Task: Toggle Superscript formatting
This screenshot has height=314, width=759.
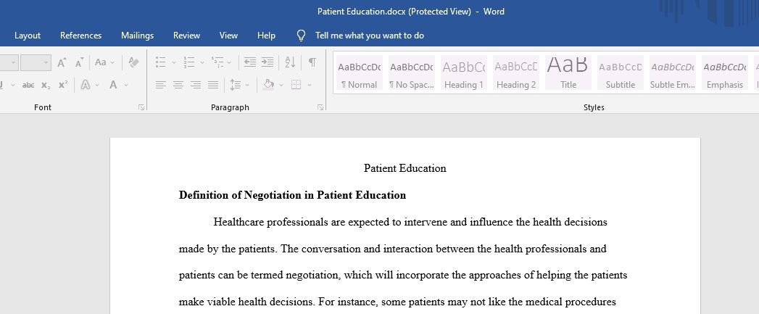Action: (x=63, y=85)
